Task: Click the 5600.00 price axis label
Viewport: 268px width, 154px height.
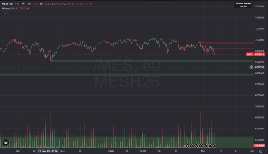Action: pyautogui.click(x=259, y=118)
